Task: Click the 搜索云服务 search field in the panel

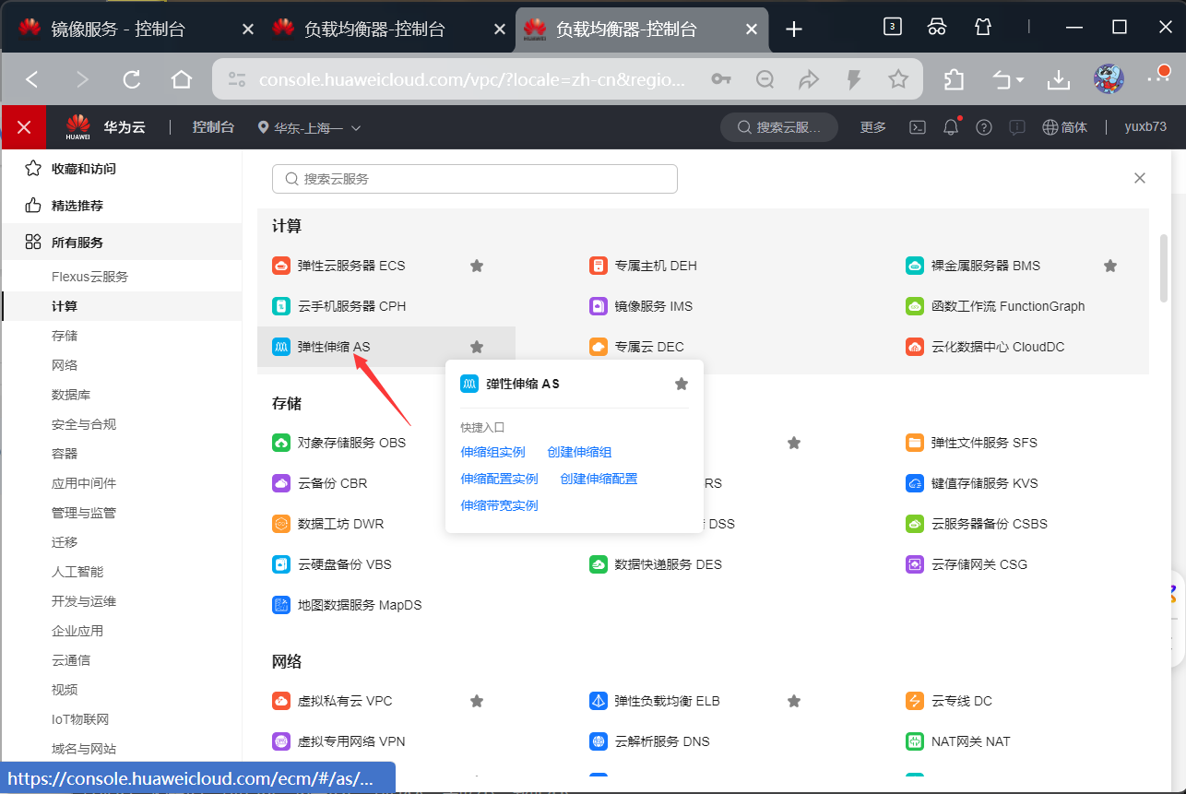Action: [x=475, y=179]
